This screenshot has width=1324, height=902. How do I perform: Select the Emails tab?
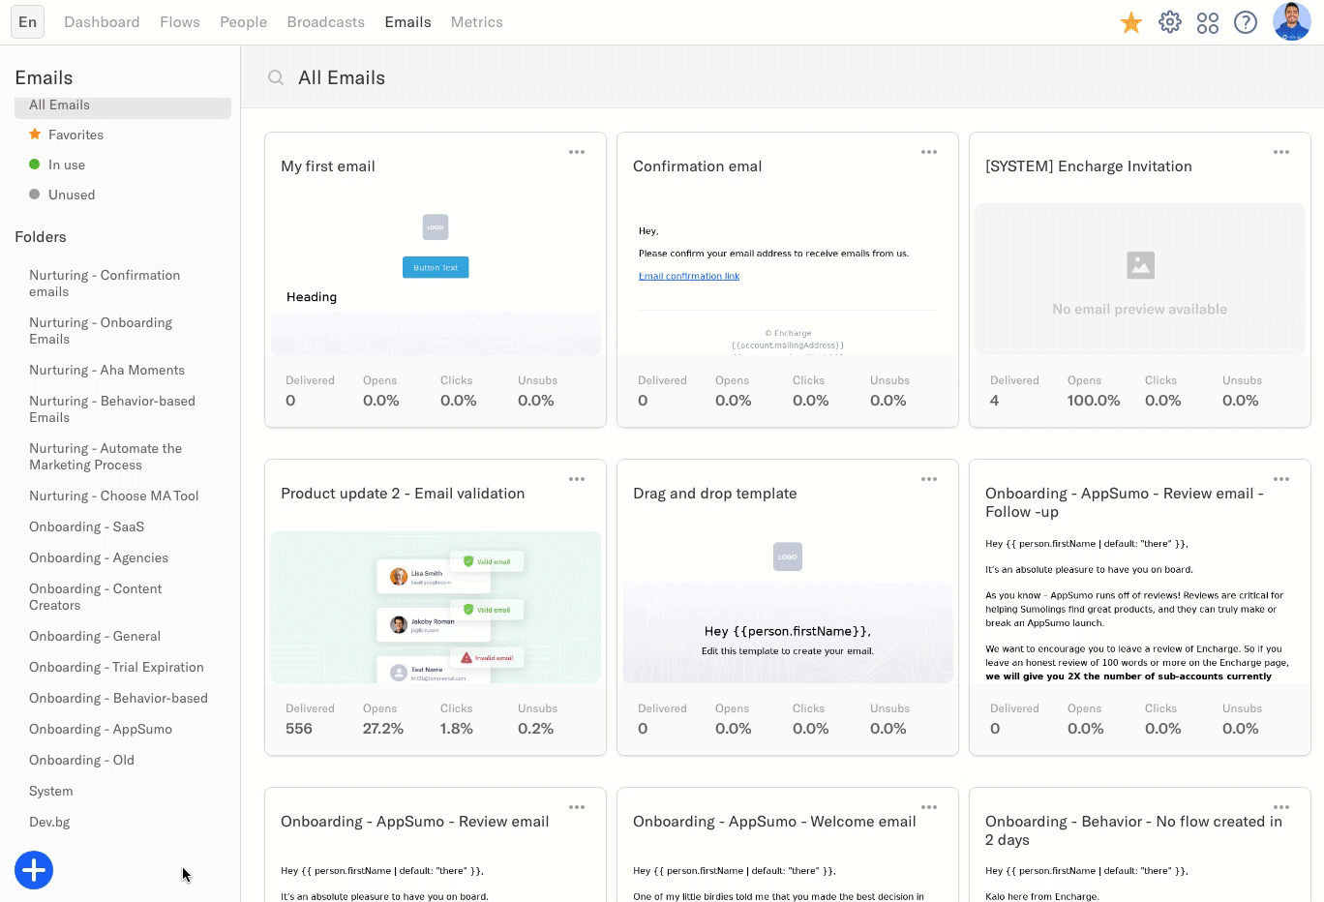pyautogui.click(x=407, y=22)
